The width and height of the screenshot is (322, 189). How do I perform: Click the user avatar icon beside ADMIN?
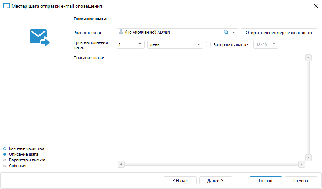click(x=121, y=33)
